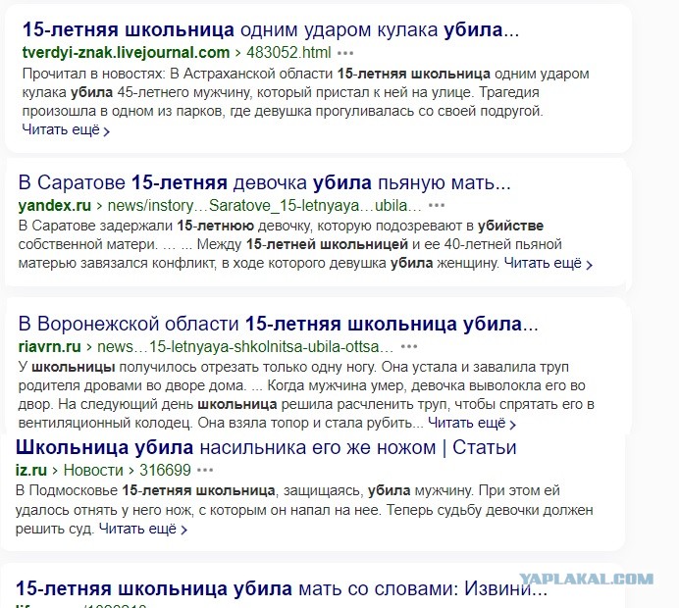Viewport: 679px width, 608px height.
Task: Open tverdyi-znak.livejournal.com URL link
Action: 126,53
